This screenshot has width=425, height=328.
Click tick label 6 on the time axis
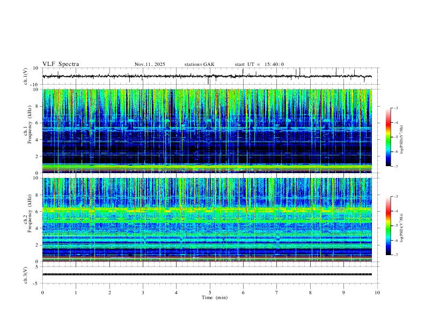(x=243, y=293)
